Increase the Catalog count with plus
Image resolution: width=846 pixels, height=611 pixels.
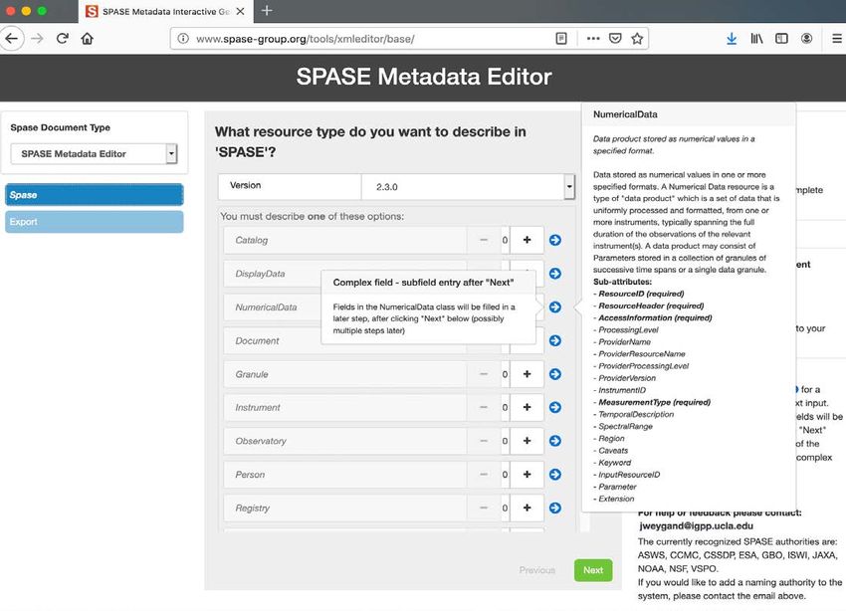[527, 240]
